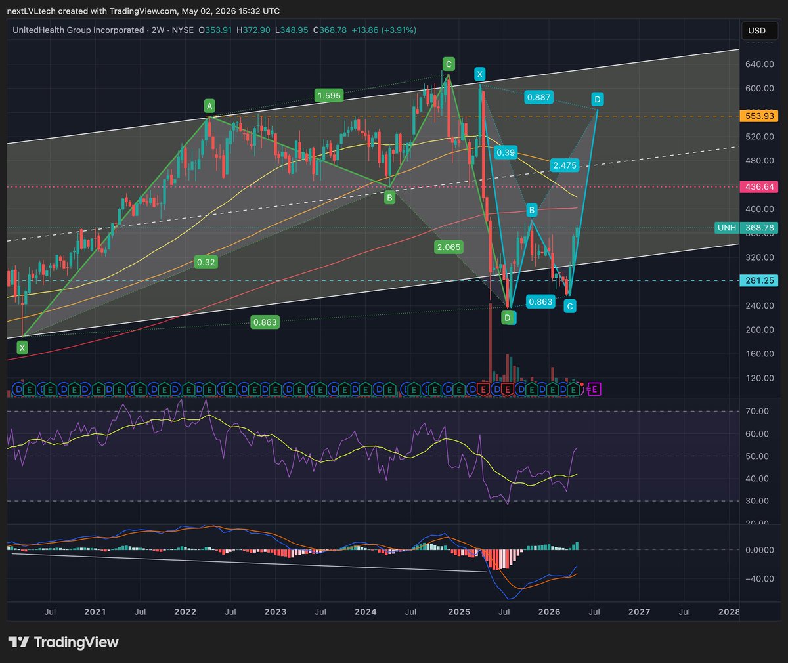788x663 pixels.
Task: Click green pattern point C label
Action: pyautogui.click(x=449, y=64)
